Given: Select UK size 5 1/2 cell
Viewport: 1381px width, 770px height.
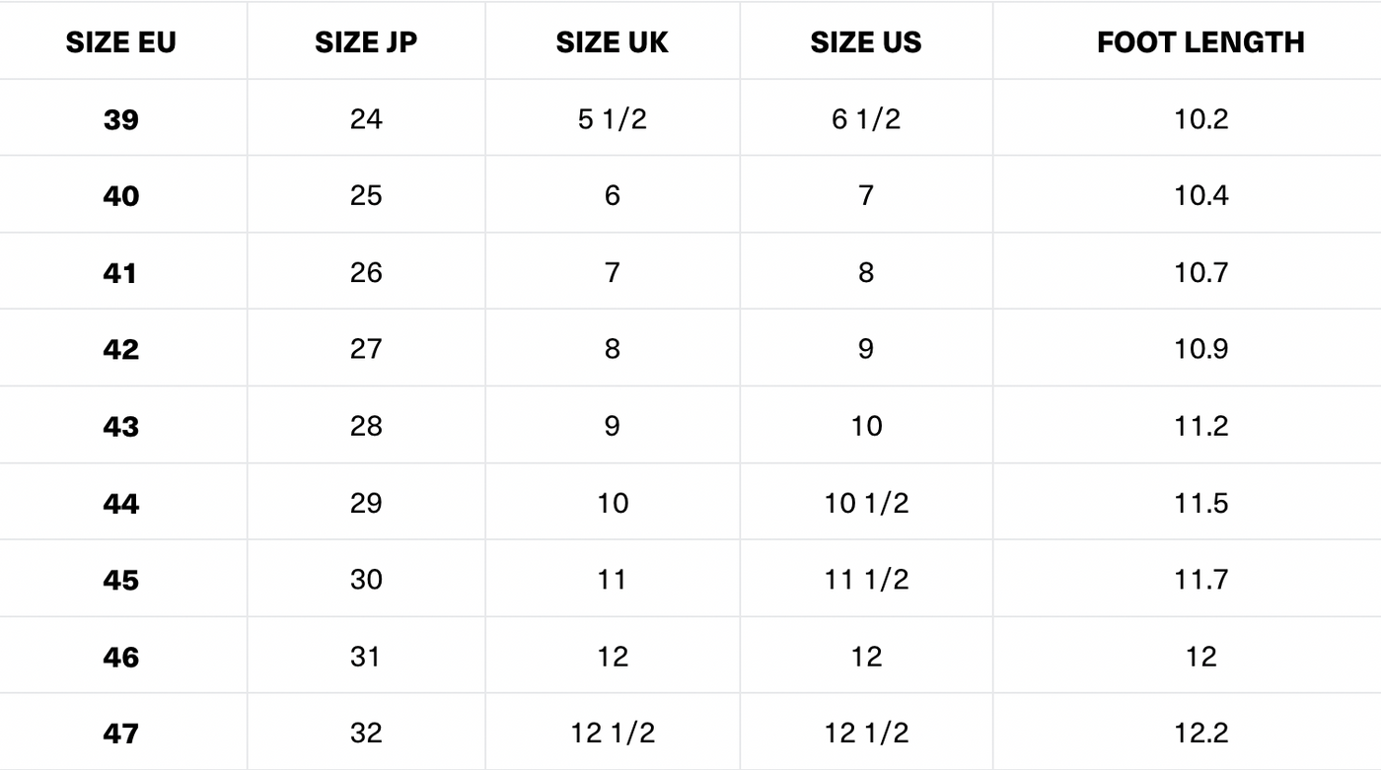Looking at the screenshot, I should pyautogui.click(x=612, y=119).
